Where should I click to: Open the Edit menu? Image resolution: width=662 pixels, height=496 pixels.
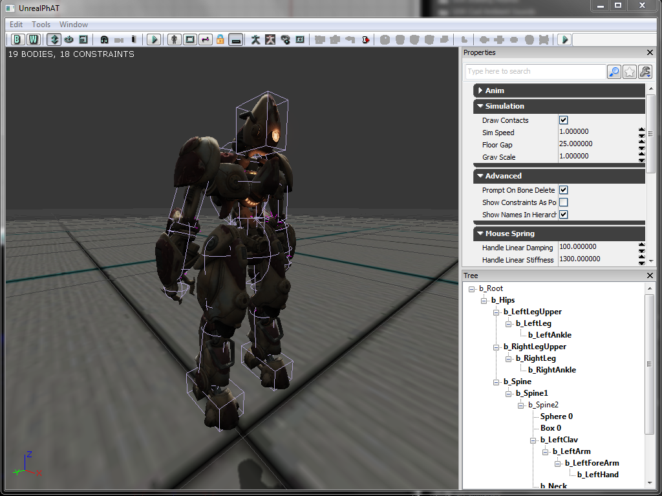tap(16, 25)
